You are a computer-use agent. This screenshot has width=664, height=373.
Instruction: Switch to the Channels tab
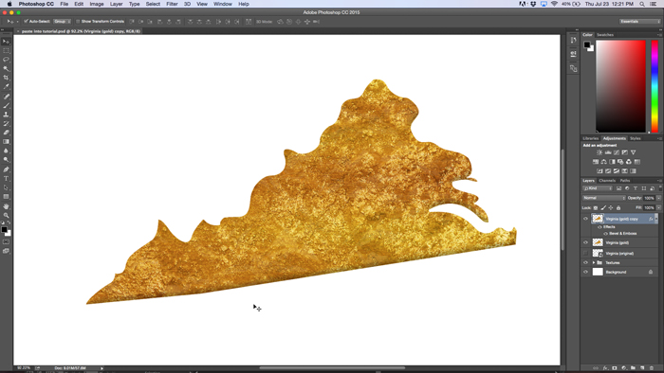point(607,181)
